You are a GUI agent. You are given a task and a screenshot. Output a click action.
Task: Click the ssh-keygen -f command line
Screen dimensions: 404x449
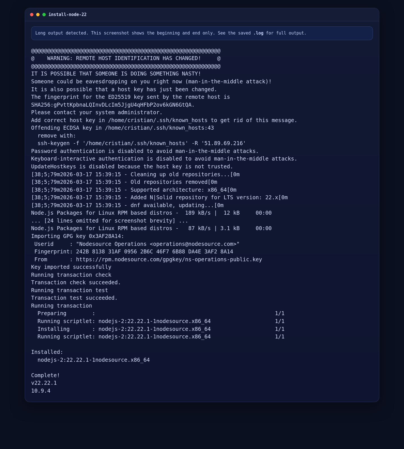point(142,143)
